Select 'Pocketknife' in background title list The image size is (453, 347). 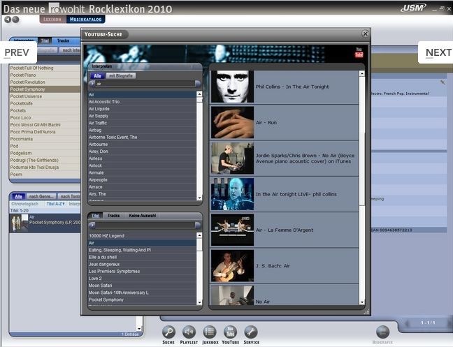[x=45, y=103]
